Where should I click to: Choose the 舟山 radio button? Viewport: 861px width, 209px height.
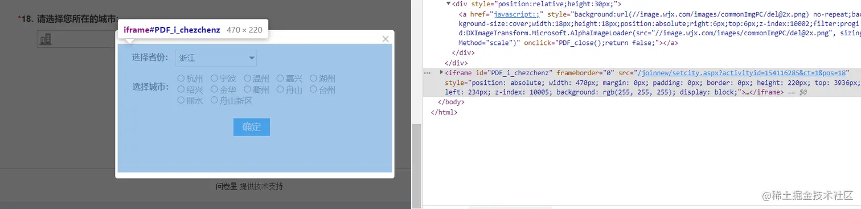pos(281,89)
